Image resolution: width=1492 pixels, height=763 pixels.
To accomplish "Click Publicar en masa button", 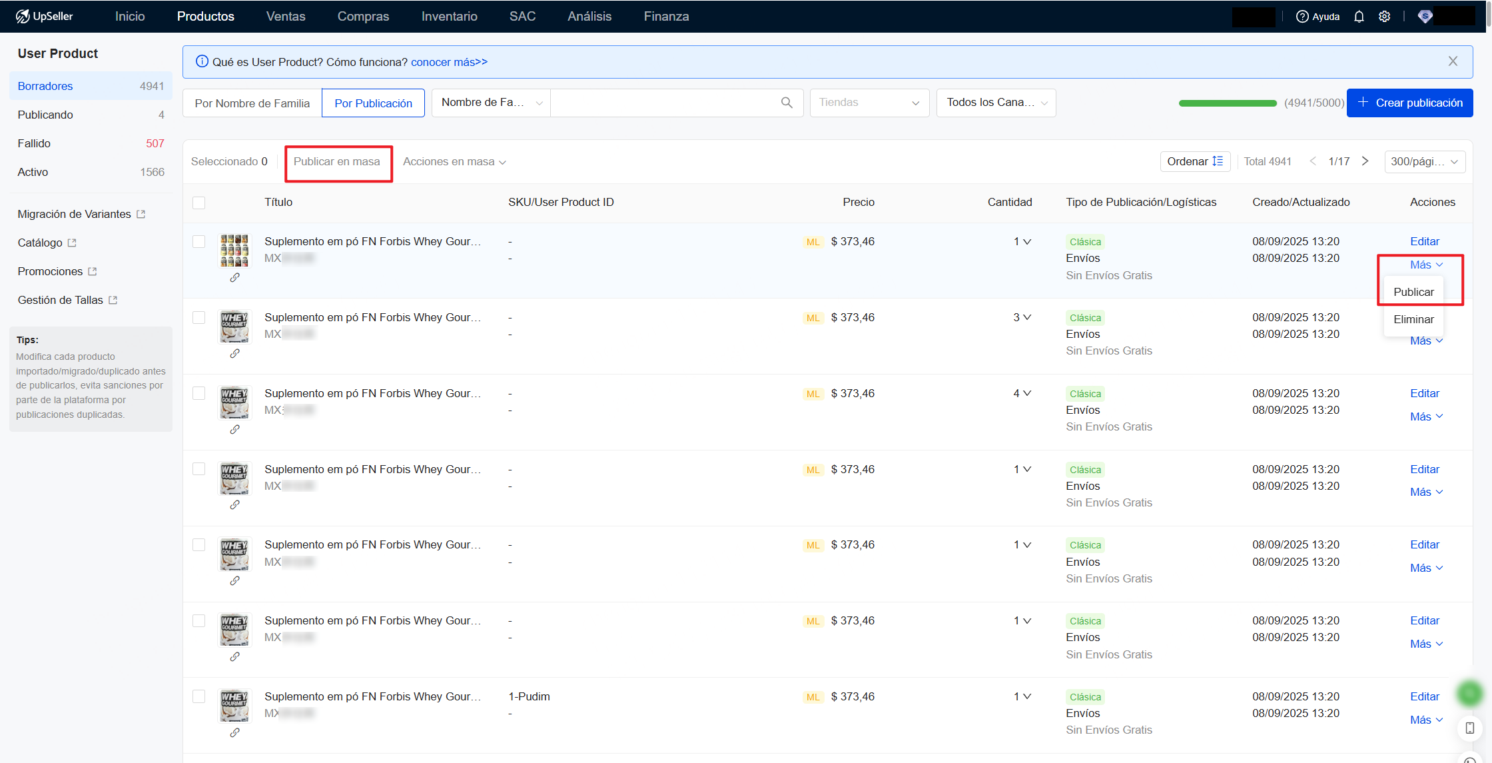I will 337,161.
